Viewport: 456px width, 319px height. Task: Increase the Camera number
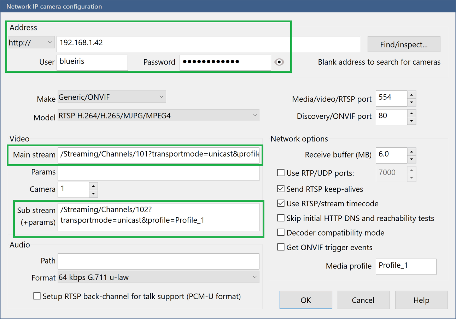[93, 186]
